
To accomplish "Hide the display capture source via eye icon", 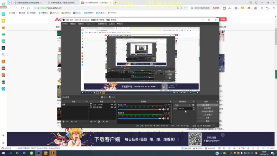I will click(x=111, y=107).
